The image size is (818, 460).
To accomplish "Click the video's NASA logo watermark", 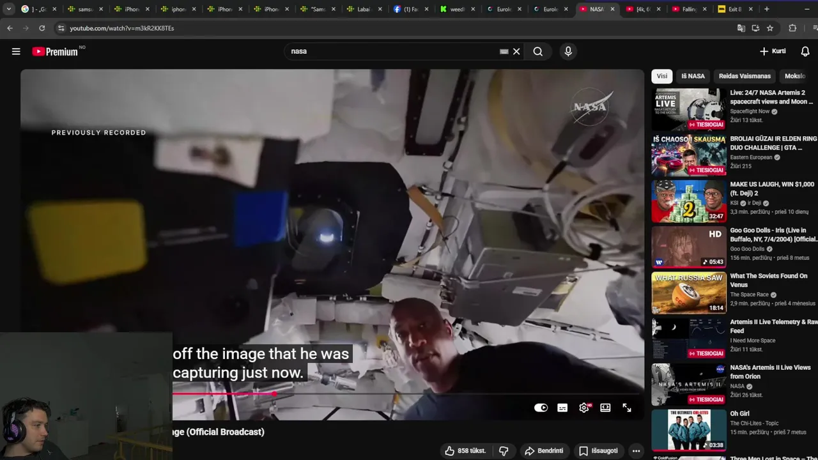I will coord(592,107).
